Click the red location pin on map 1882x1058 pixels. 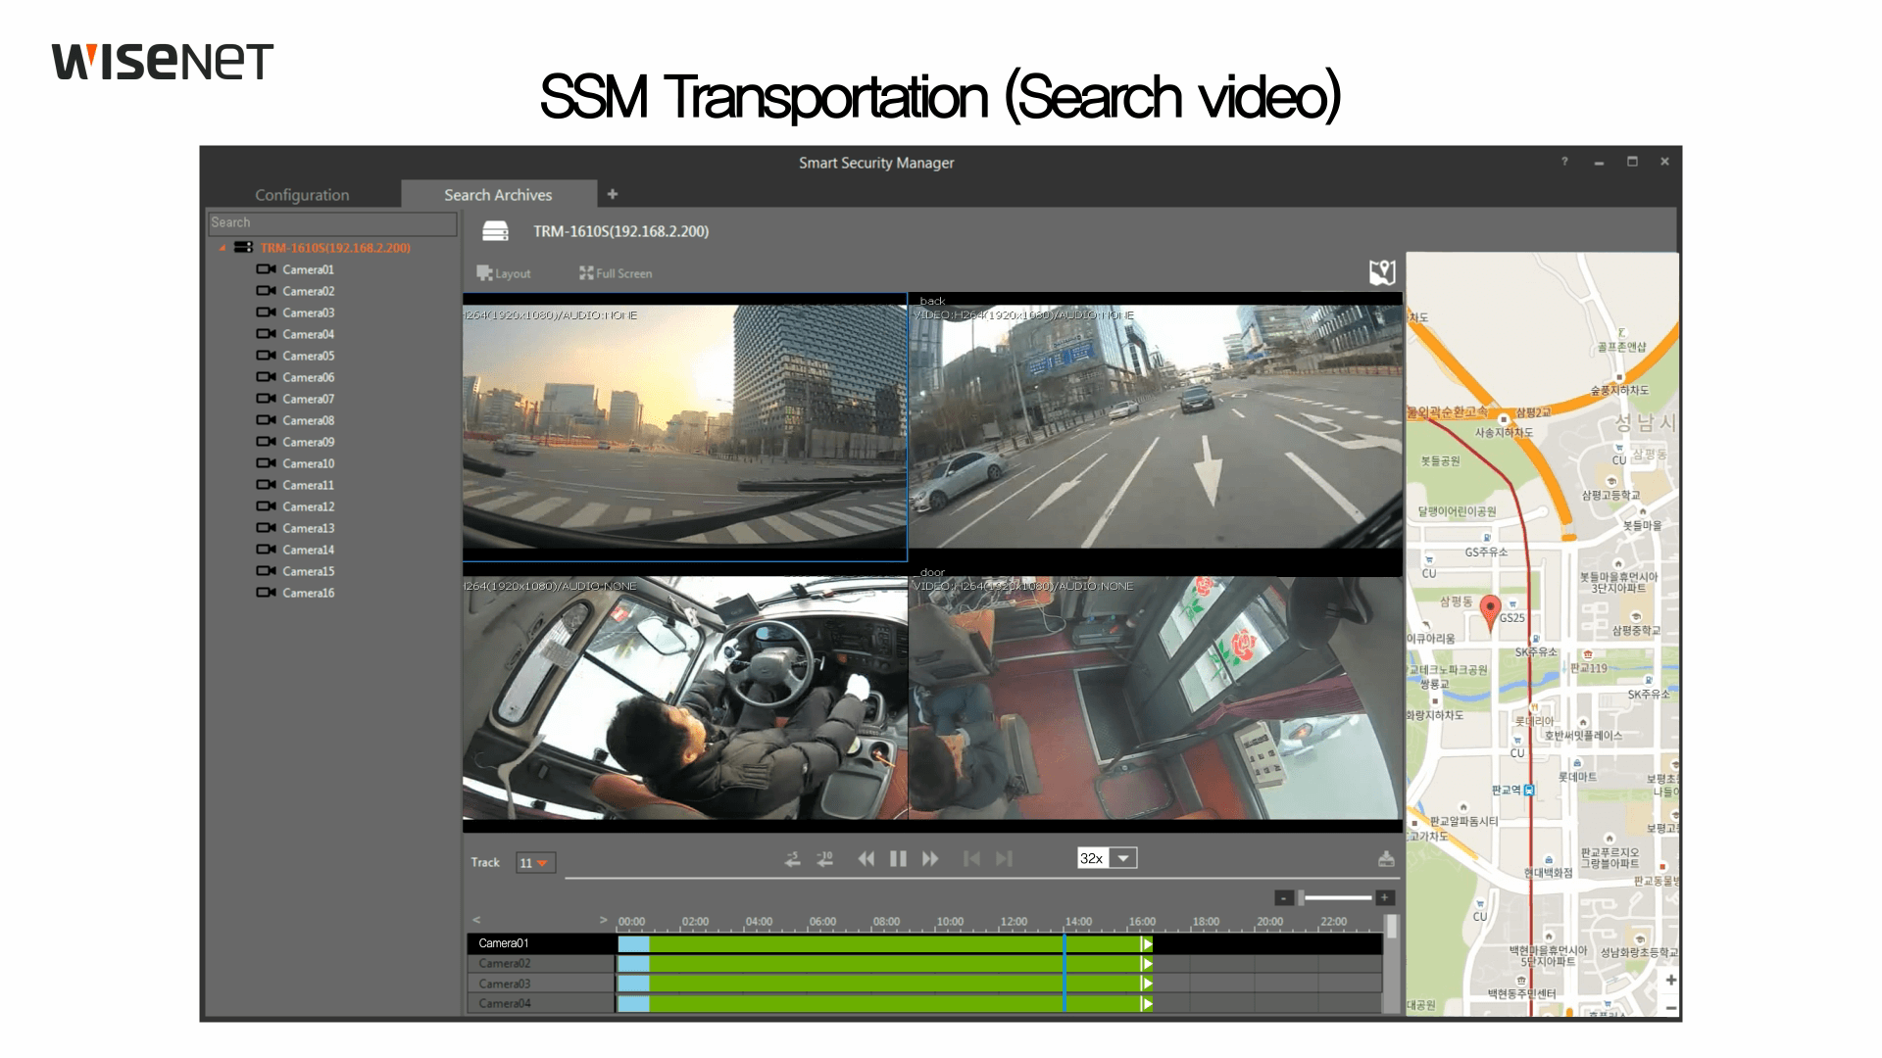tap(1490, 612)
